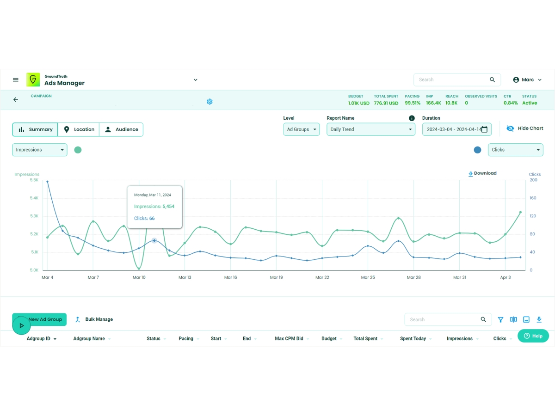555x416 pixels.
Task: Click the CTR 0.84% value
Action: pyautogui.click(x=511, y=103)
